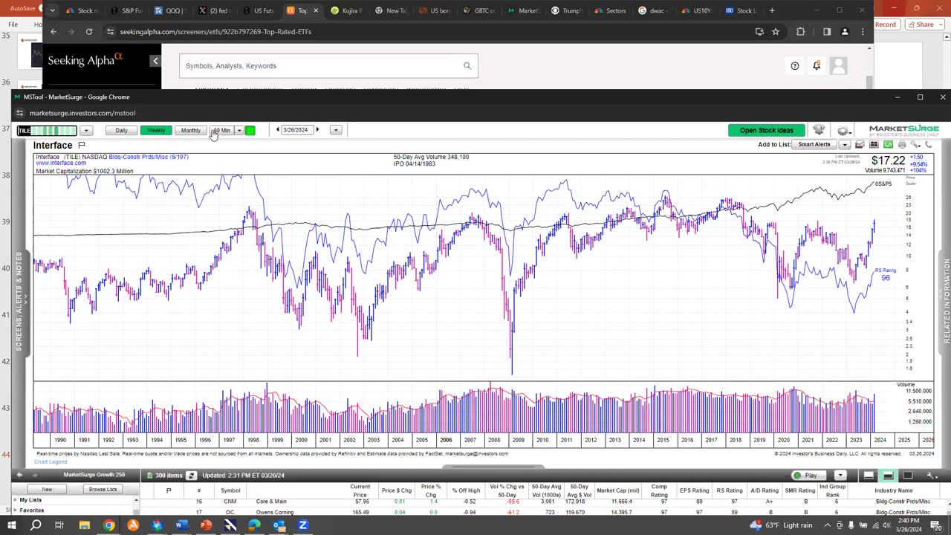
Task: Open PowerPoint from the Windows taskbar
Action: coord(206,525)
